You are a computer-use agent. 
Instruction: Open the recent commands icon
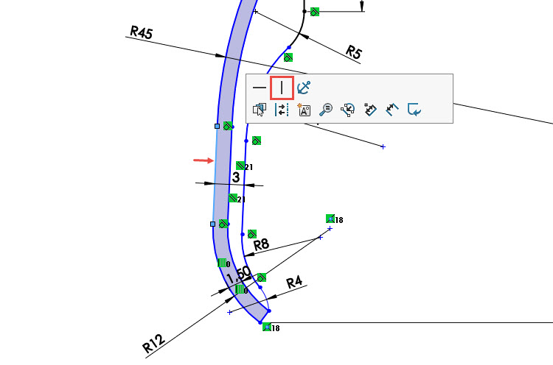pyautogui.click(x=414, y=110)
